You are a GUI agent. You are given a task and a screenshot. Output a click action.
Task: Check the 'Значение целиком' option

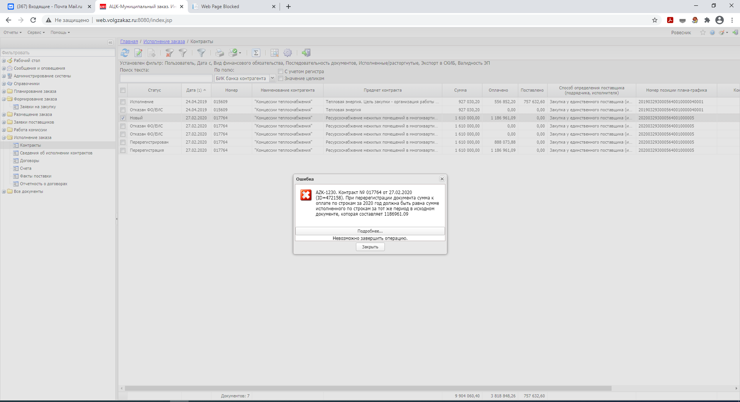[281, 79]
